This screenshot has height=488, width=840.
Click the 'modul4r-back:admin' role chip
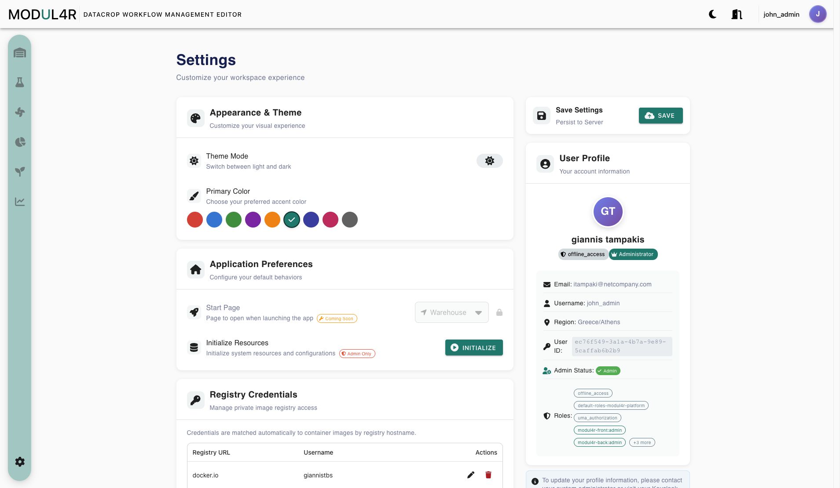pyautogui.click(x=600, y=442)
